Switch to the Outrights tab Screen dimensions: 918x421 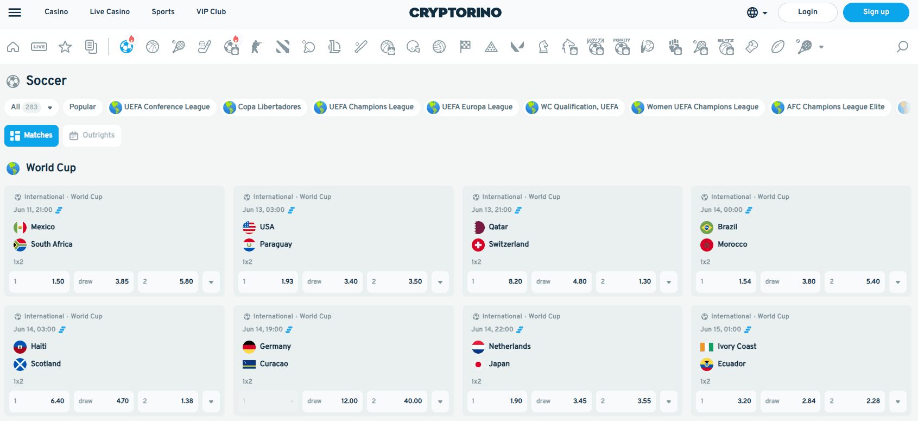point(92,135)
